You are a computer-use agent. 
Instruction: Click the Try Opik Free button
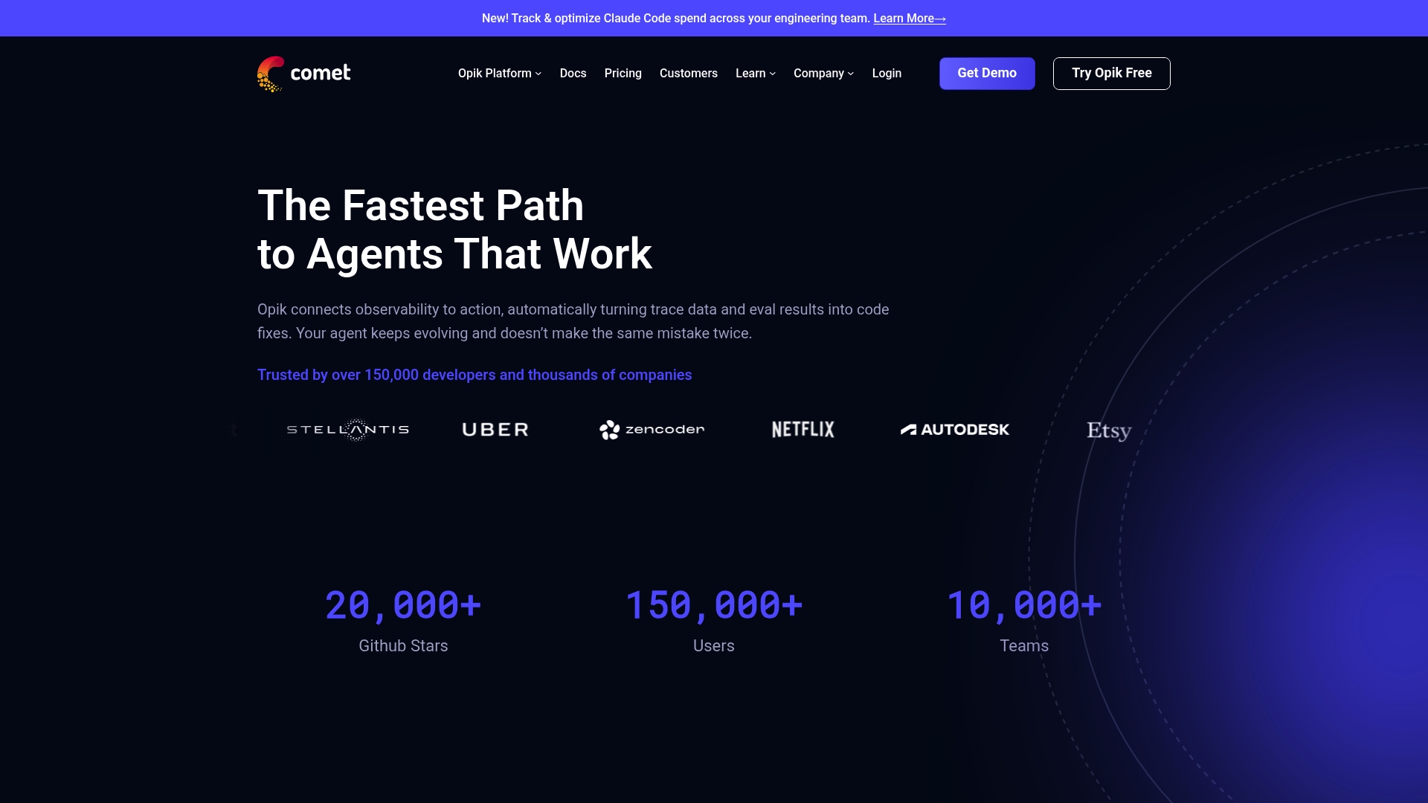[1112, 74]
